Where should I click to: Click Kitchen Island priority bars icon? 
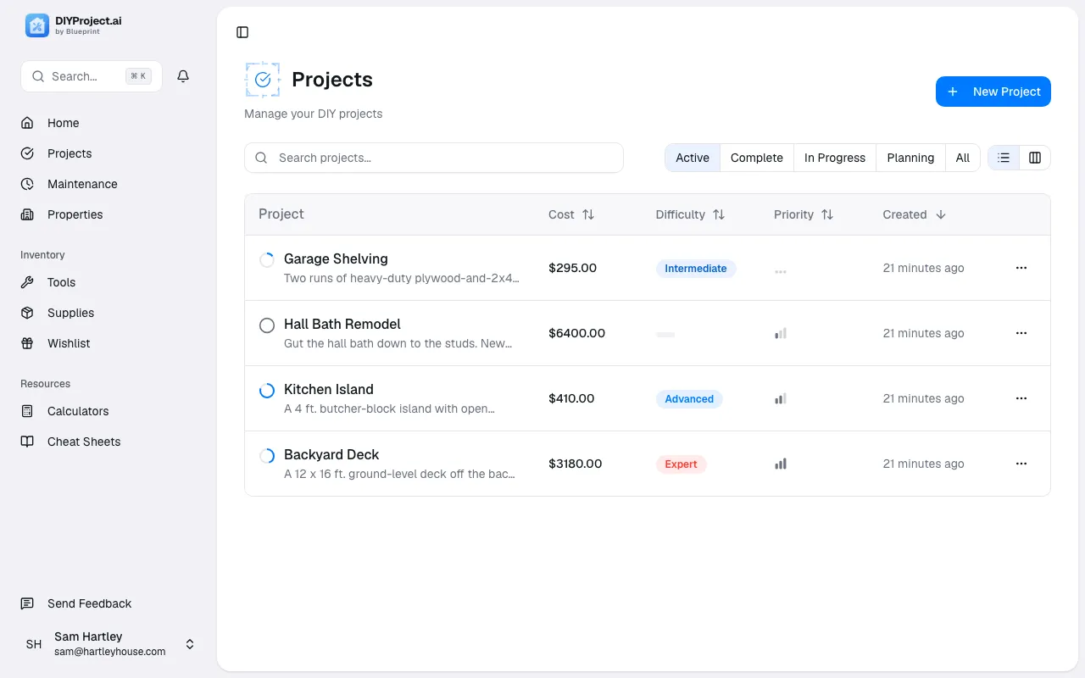point(781,398)
